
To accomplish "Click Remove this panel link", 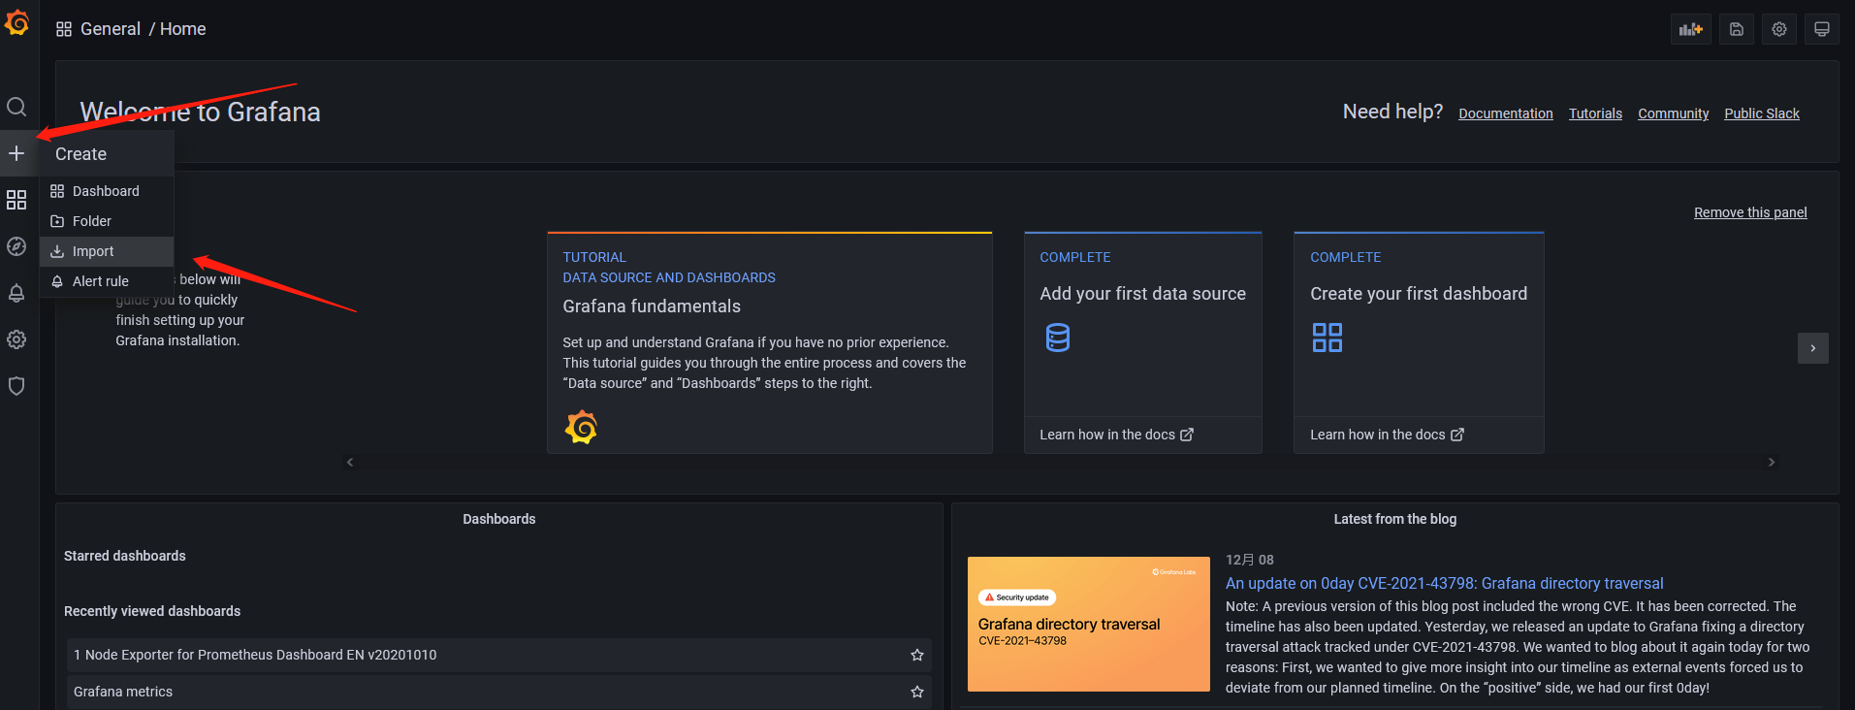I will coord(1750,212).
